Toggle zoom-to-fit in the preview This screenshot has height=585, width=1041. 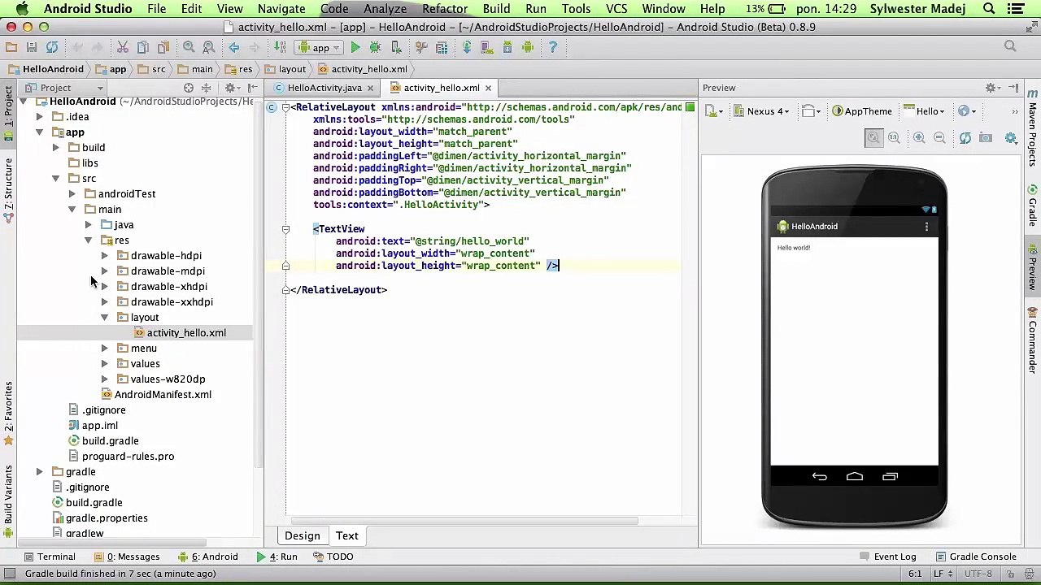click(873, 138)
